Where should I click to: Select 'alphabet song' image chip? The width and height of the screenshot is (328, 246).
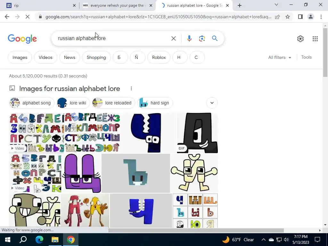tap(31, 103)
